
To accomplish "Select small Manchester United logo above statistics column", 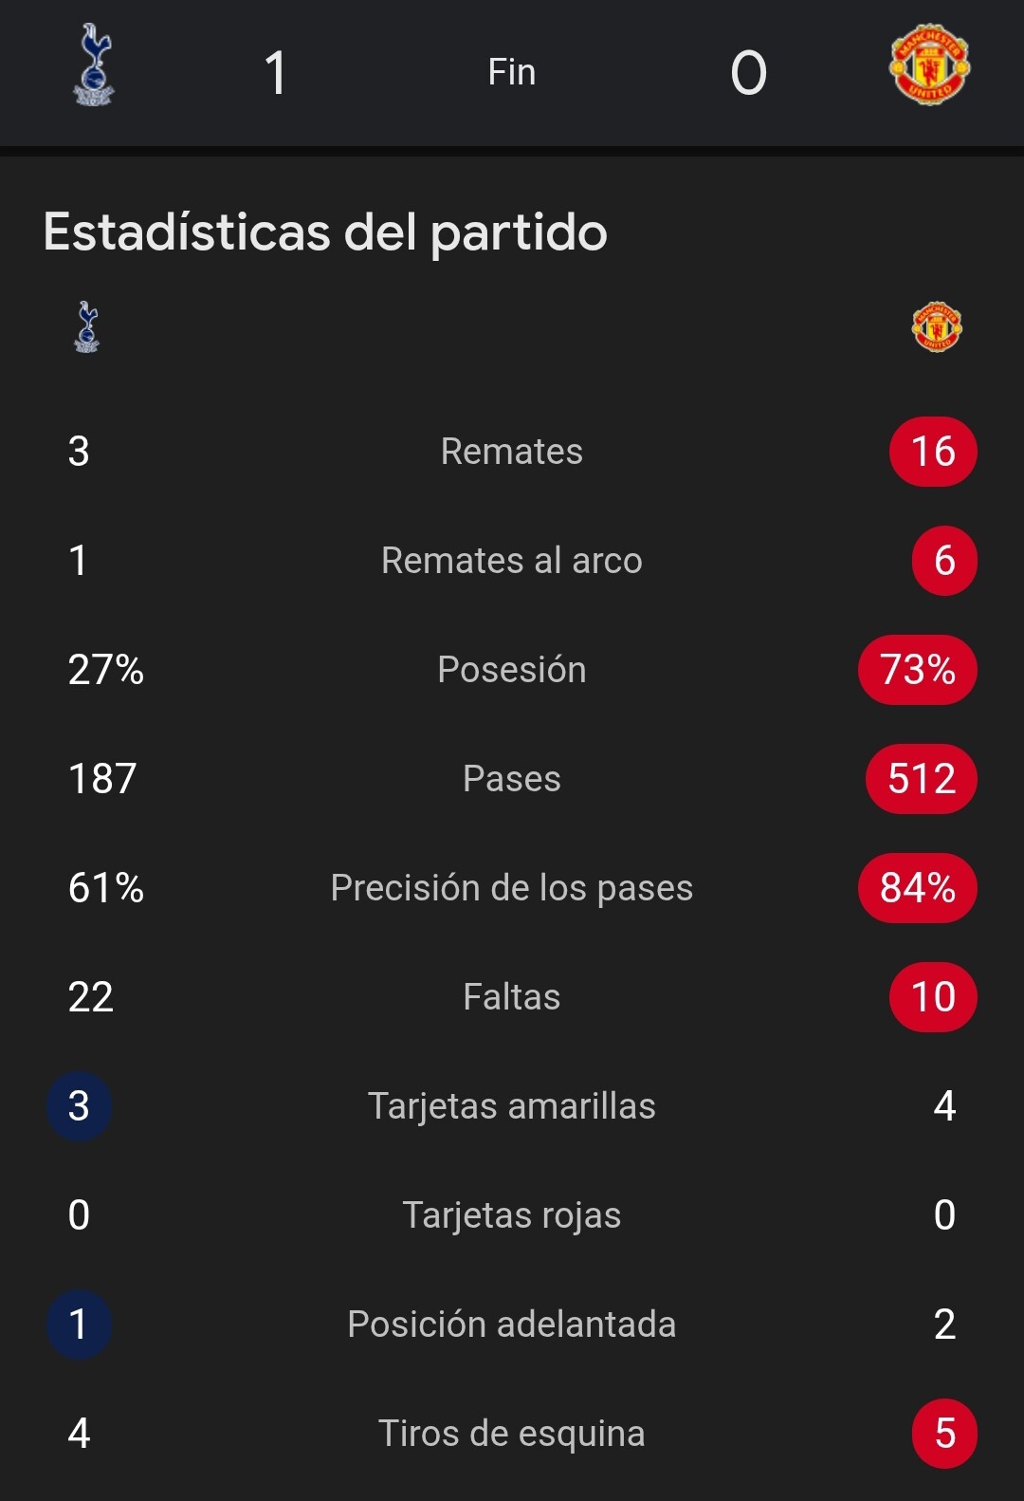I will pos(937,327).
